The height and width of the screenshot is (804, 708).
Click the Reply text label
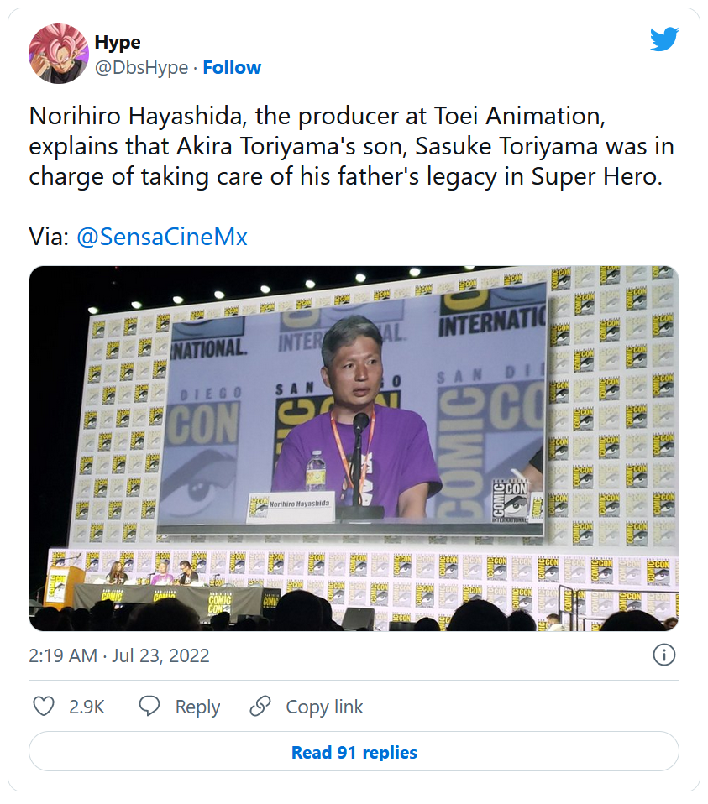coord(197,707)
